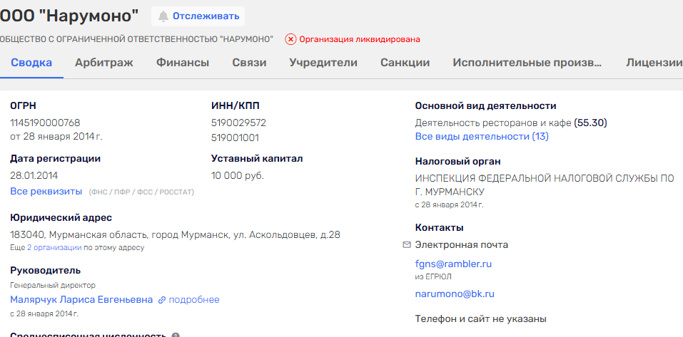Click the capital value 10 000 руб.

pos(238,176)
